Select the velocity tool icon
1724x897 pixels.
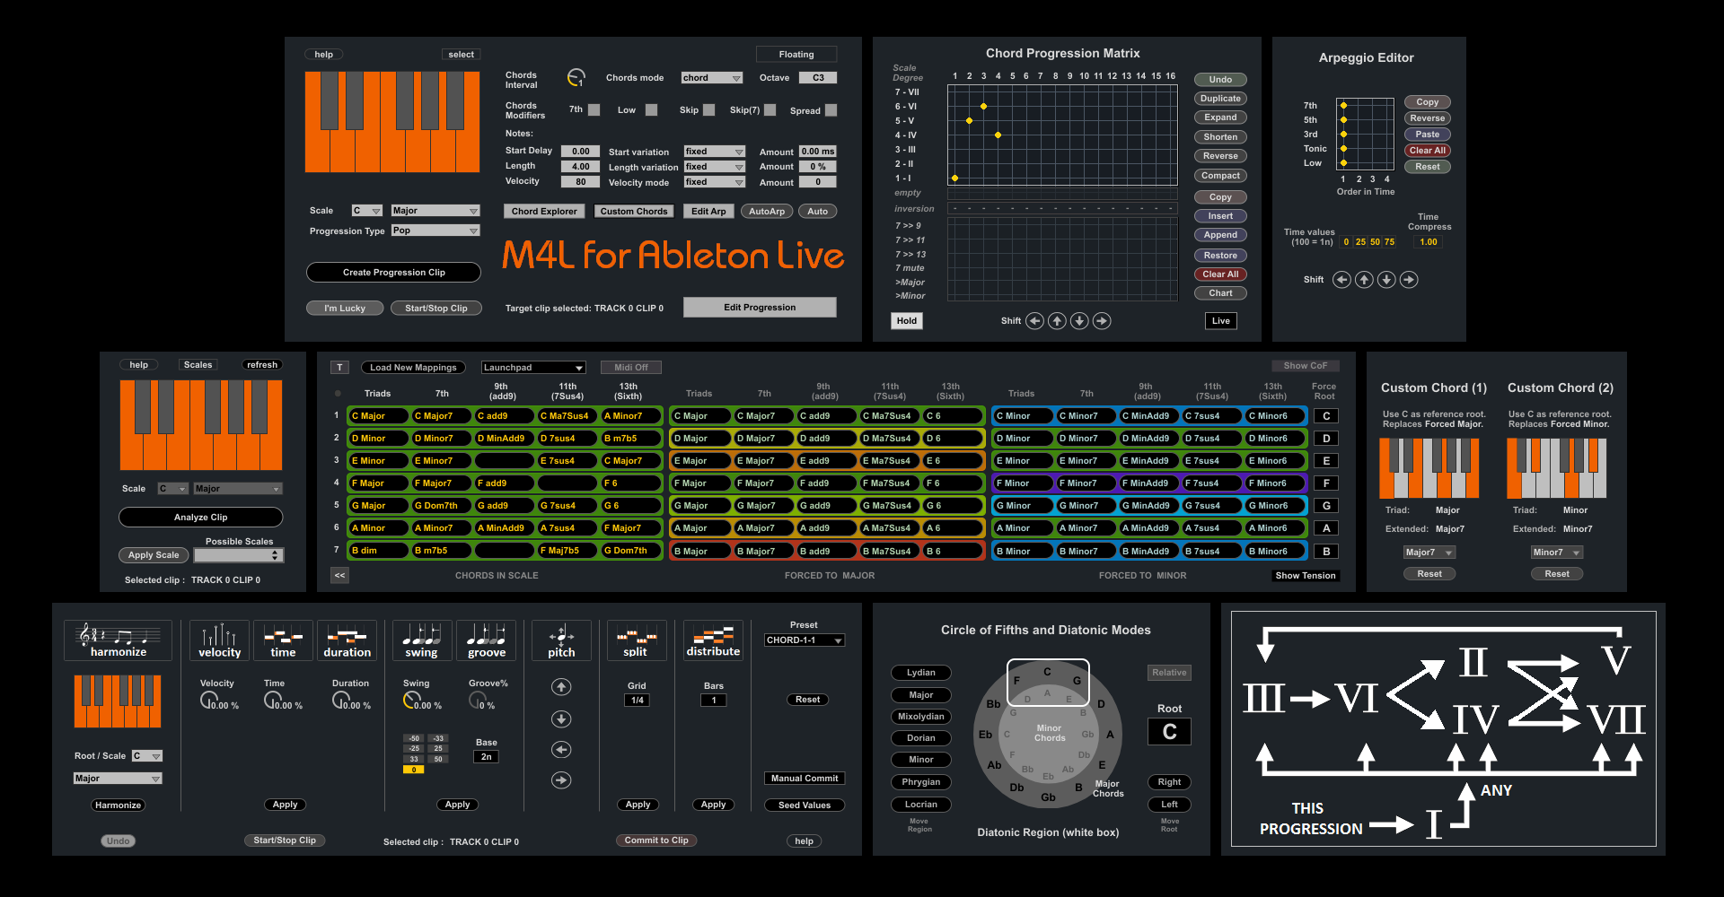(x=219, y=640)
